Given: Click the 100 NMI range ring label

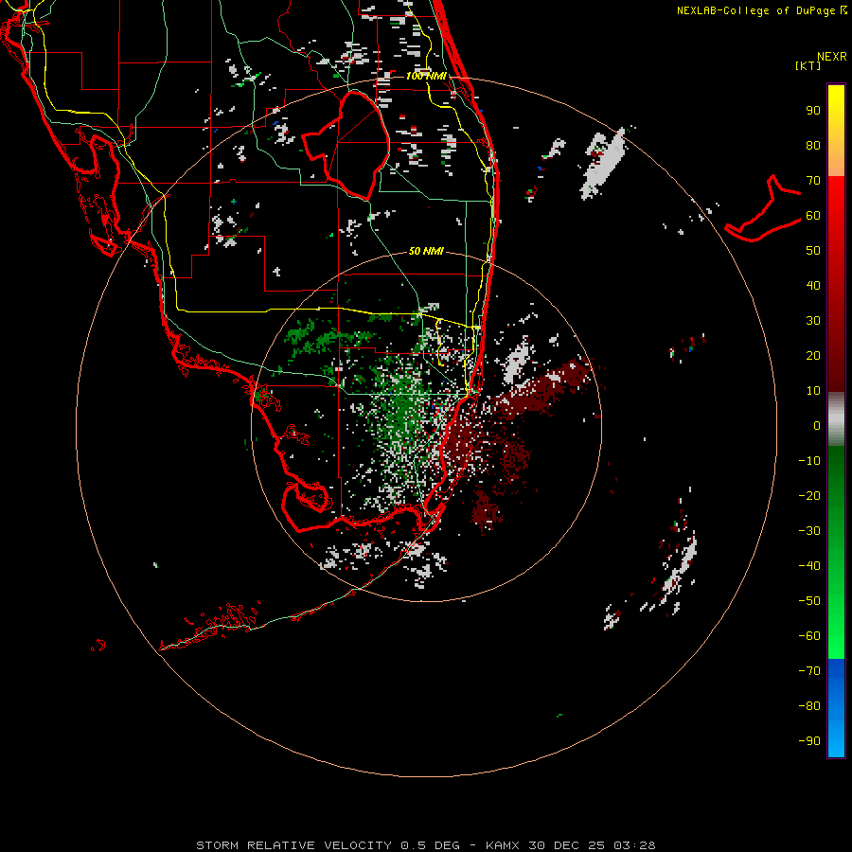Looking at the screenshot, I should tap(426, 76).
